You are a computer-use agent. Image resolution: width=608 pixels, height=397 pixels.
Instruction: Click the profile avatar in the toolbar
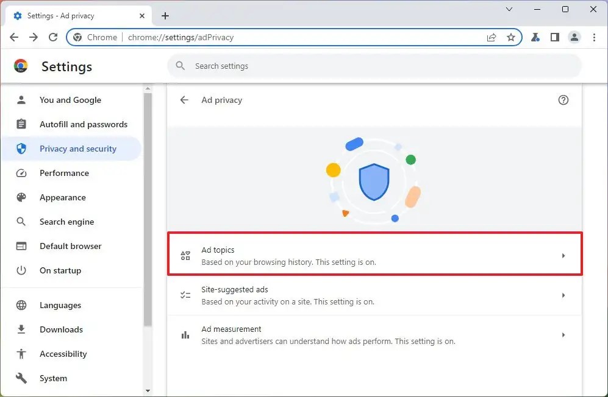pos(574,37)
